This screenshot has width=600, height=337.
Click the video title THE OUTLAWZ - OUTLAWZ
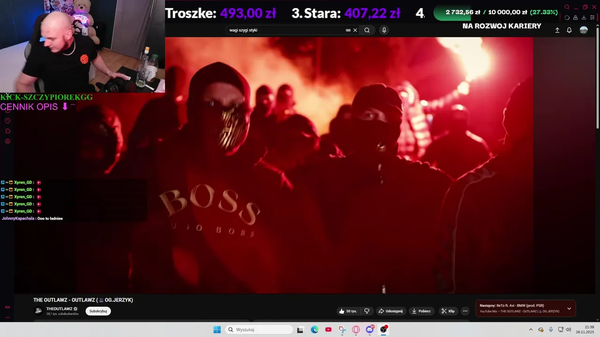coord(83,300)
